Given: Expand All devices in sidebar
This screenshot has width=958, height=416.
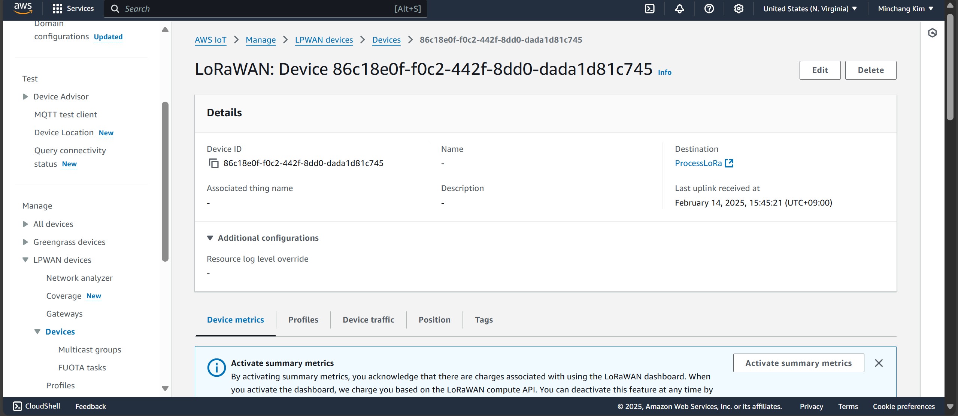Looking at the screenshot, I should point(25,224).
